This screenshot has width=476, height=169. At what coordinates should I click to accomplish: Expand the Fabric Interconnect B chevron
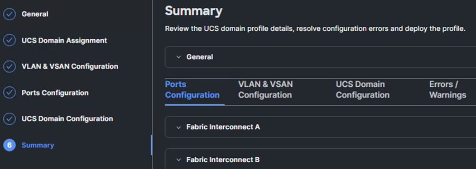[179, 160]
